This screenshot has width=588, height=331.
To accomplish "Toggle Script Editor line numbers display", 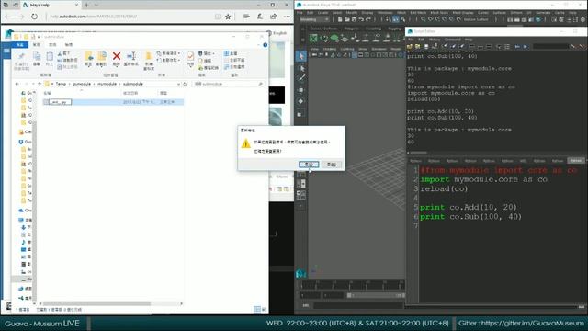I will click(507, 46).
